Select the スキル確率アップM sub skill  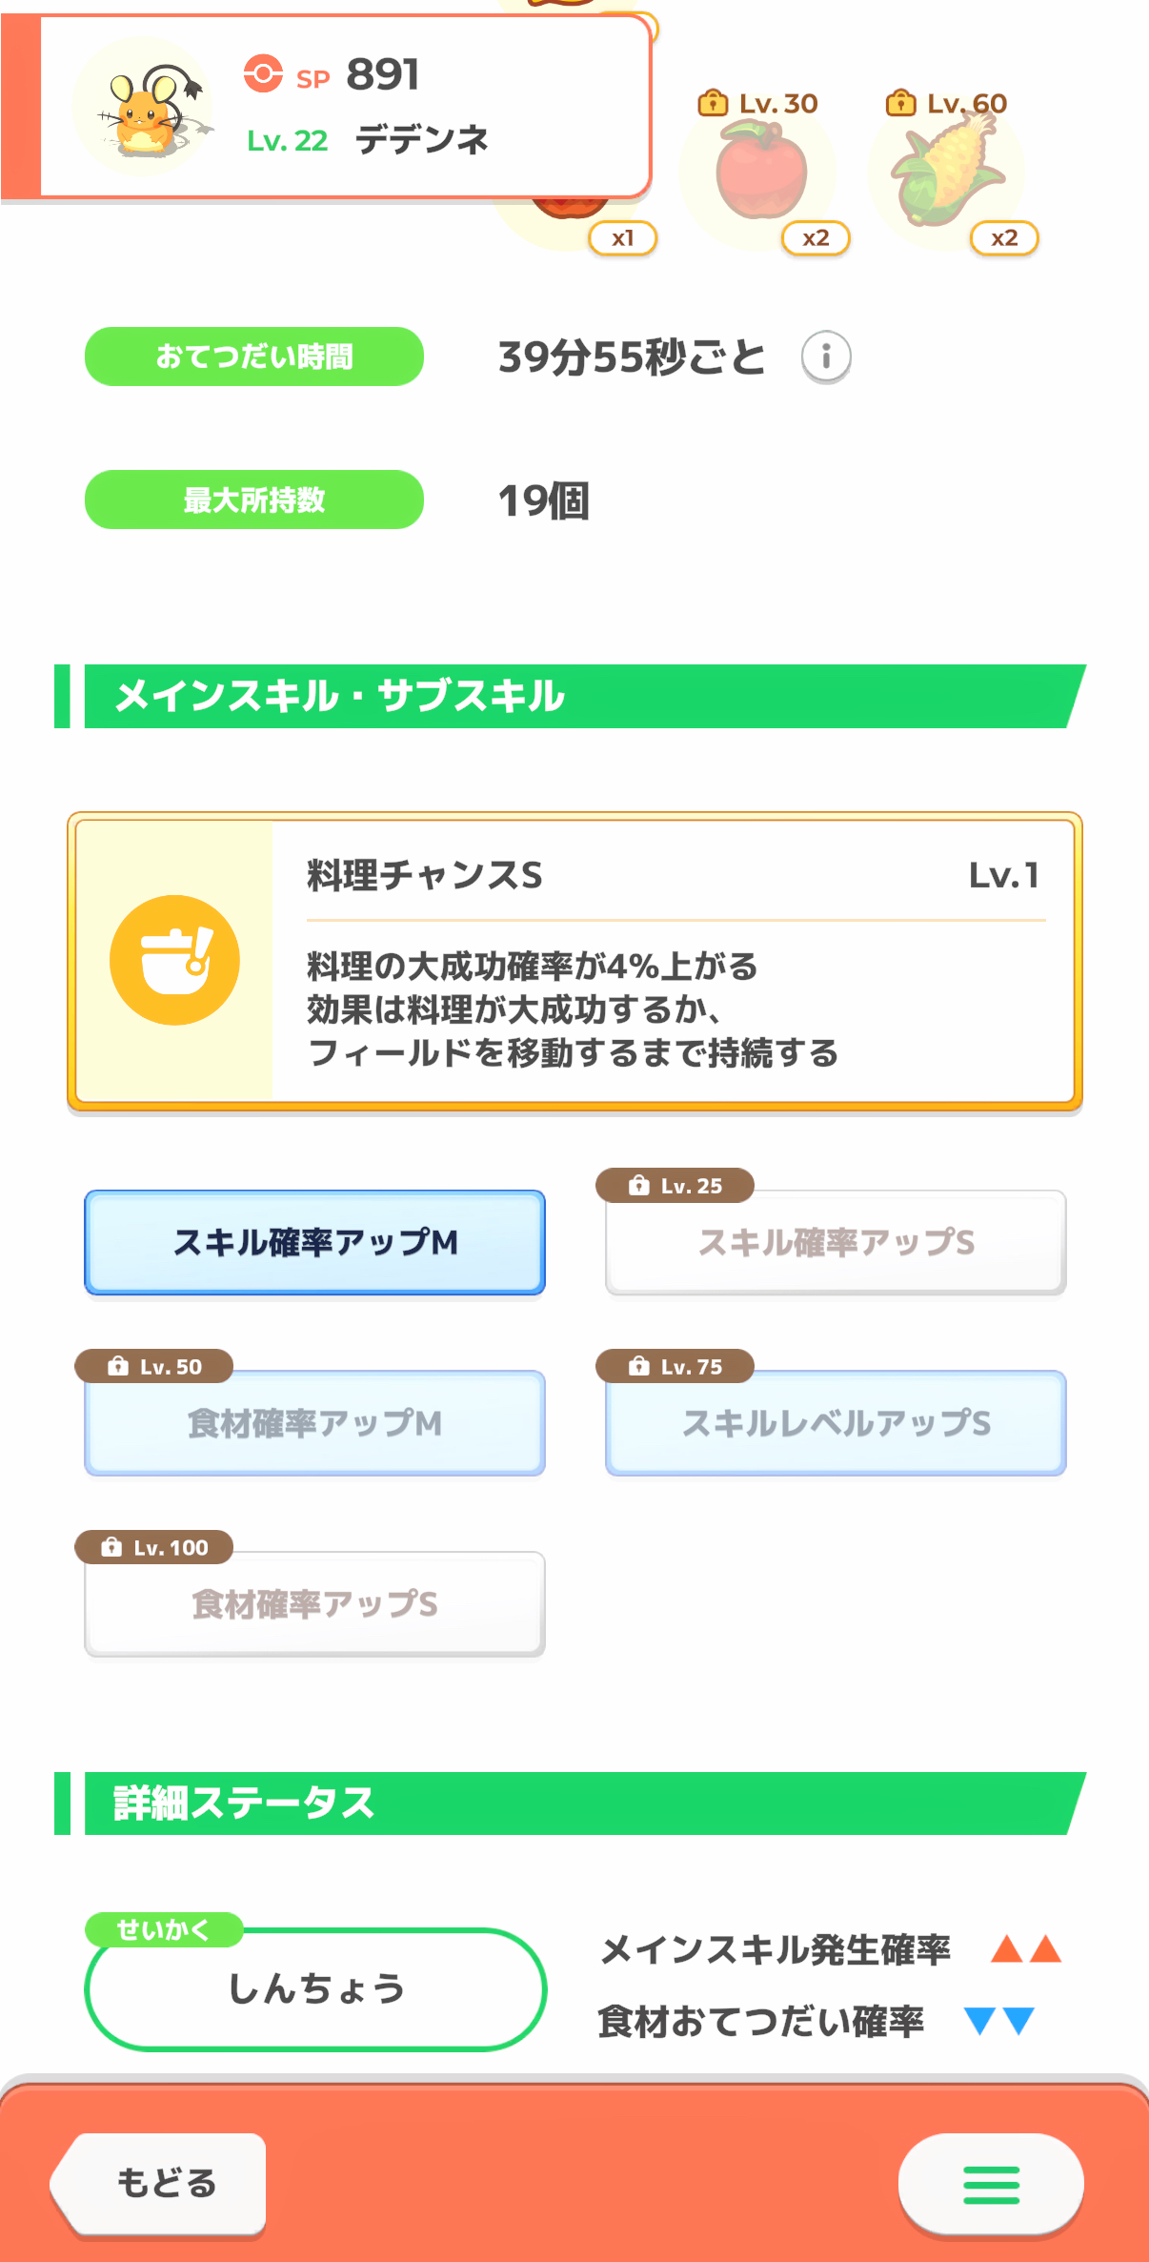point(315,1242)
